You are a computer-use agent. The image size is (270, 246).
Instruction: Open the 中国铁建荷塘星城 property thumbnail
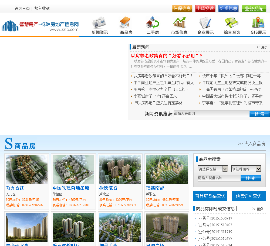(73, 169)
